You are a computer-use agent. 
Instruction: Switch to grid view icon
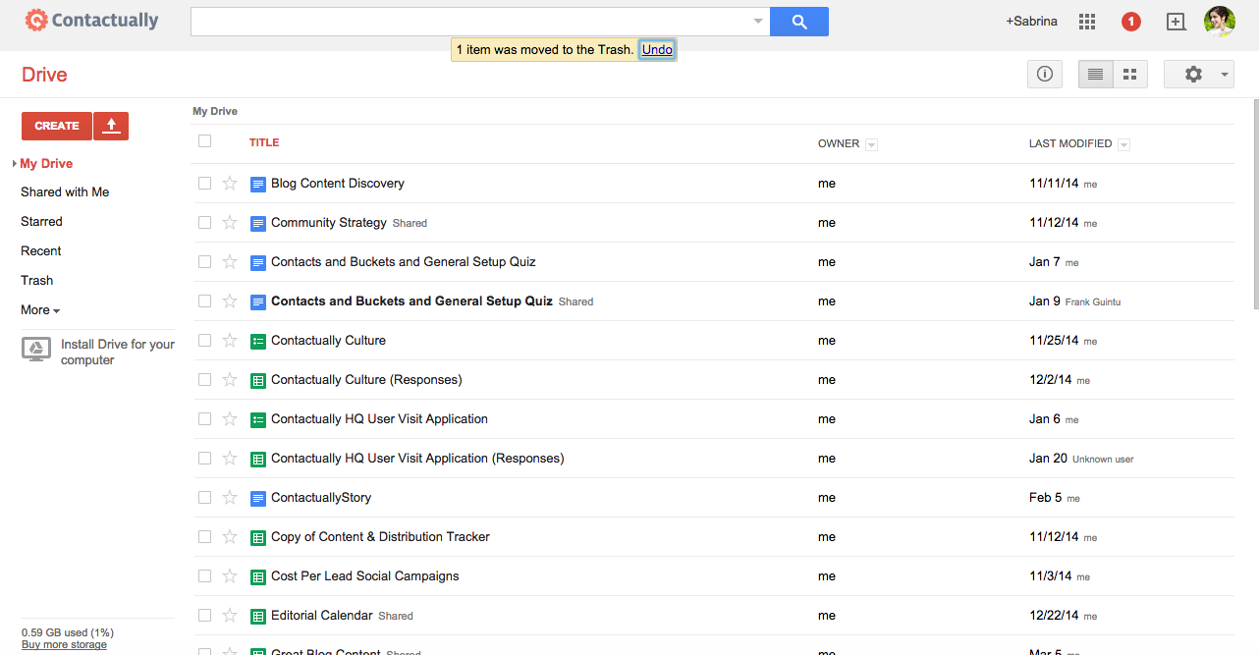pos(1130,74)
